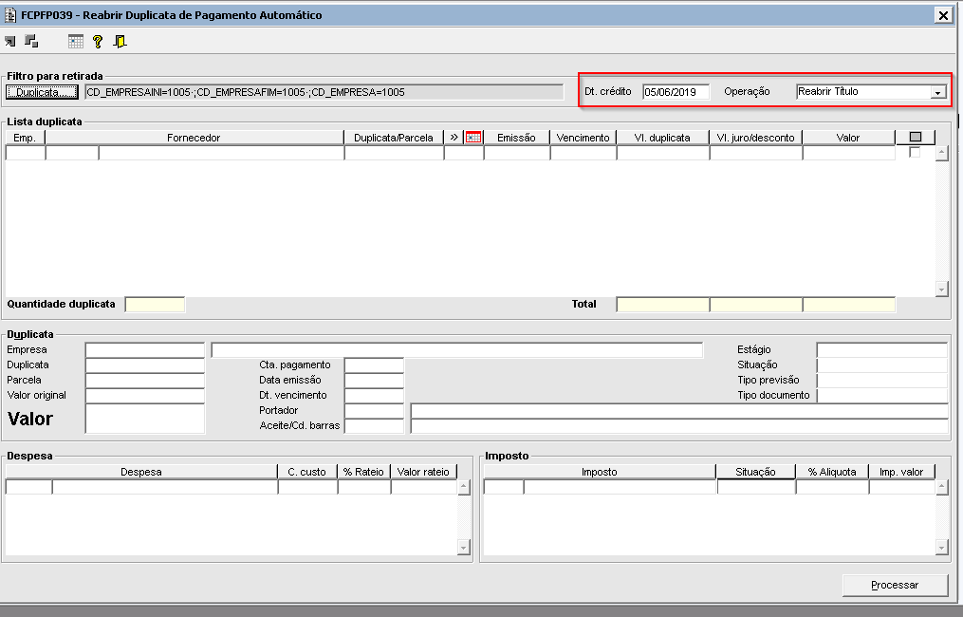The height and width of the screenshot is (617, 963).
Task: Click the Vl. duplicata column header
Action: [662, 138]
